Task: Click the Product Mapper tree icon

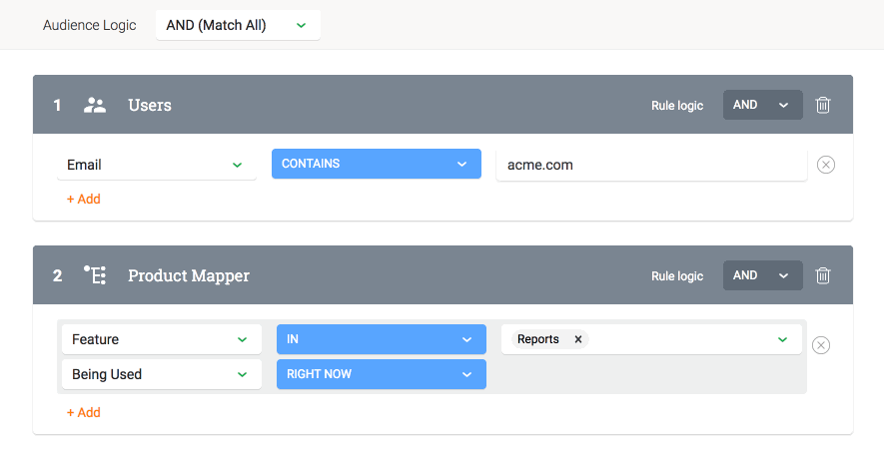Action: 95,275
